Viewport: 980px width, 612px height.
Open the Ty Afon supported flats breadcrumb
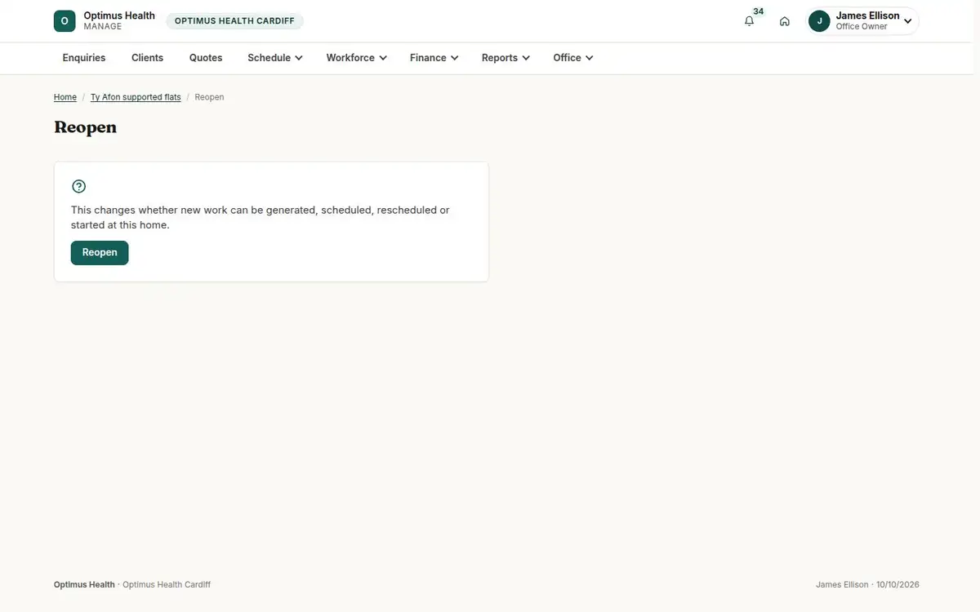pos(136,97)
